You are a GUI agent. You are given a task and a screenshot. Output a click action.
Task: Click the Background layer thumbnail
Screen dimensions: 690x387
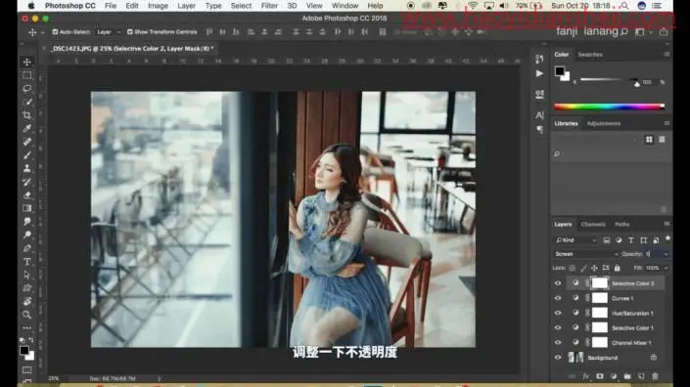576,358
